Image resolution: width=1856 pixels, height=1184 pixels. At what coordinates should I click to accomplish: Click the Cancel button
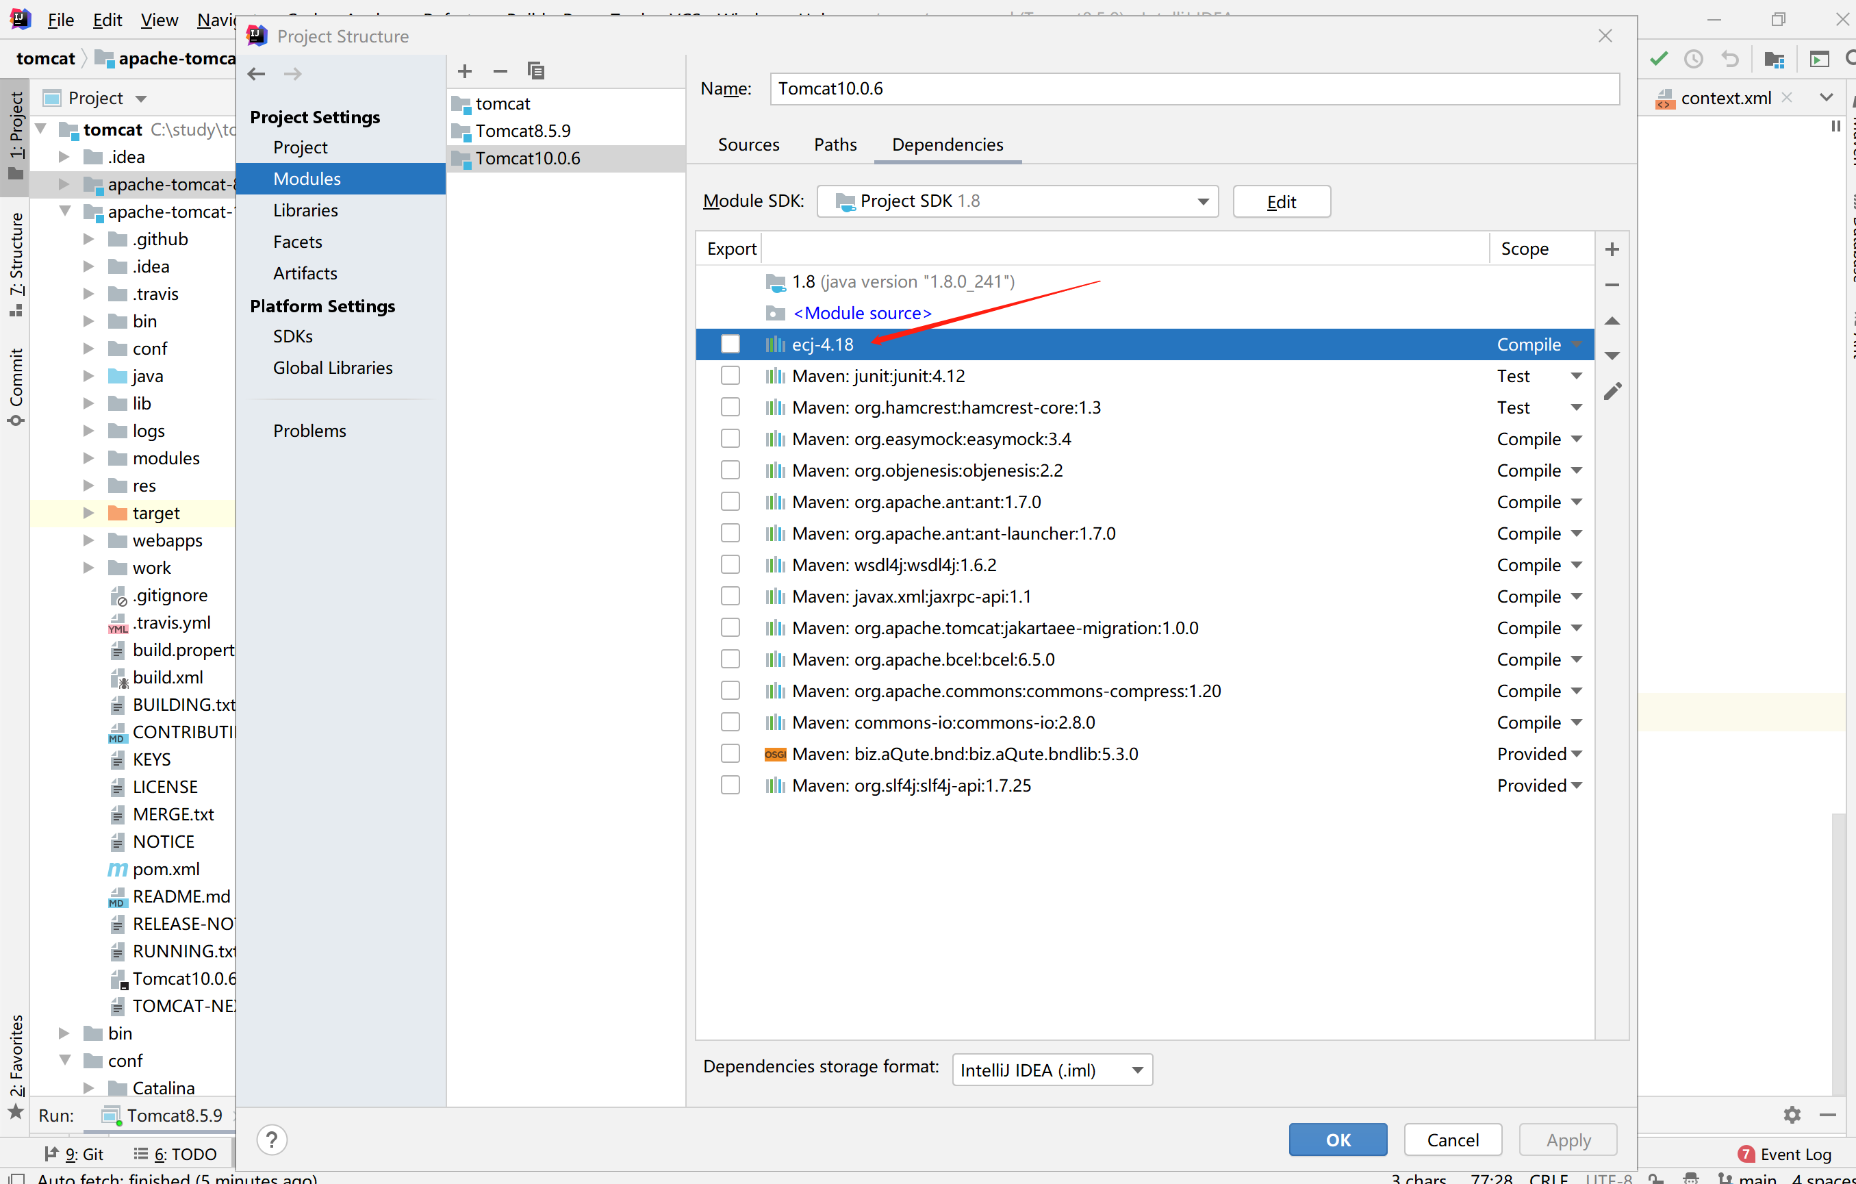click(1452, 1139)
